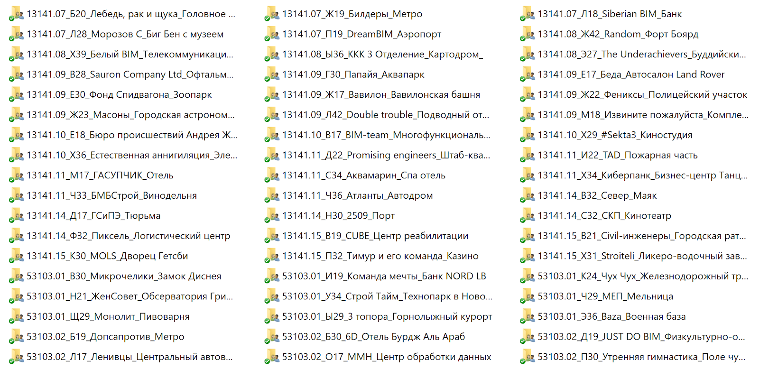Click folder icon of 53103.02_Б19_Допсапротив_Метро
Screen dimensions: 759x369
(17, 337)
